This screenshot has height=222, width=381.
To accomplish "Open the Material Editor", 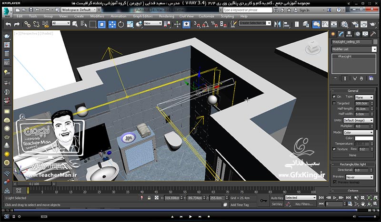I will [x=344, y=24].
